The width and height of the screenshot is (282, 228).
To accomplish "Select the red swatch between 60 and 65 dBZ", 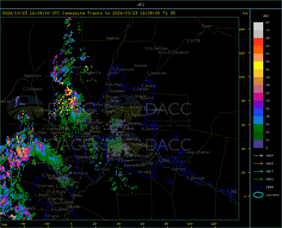I will [258, 42].
